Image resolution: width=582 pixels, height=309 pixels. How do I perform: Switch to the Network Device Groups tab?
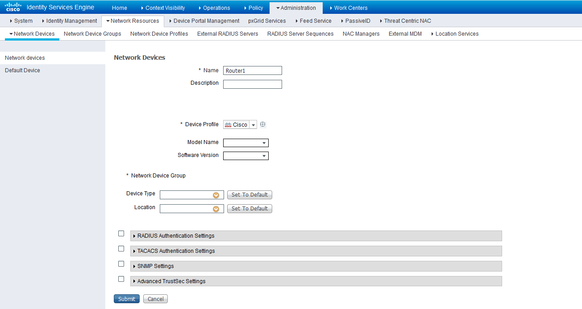[92, 34]
